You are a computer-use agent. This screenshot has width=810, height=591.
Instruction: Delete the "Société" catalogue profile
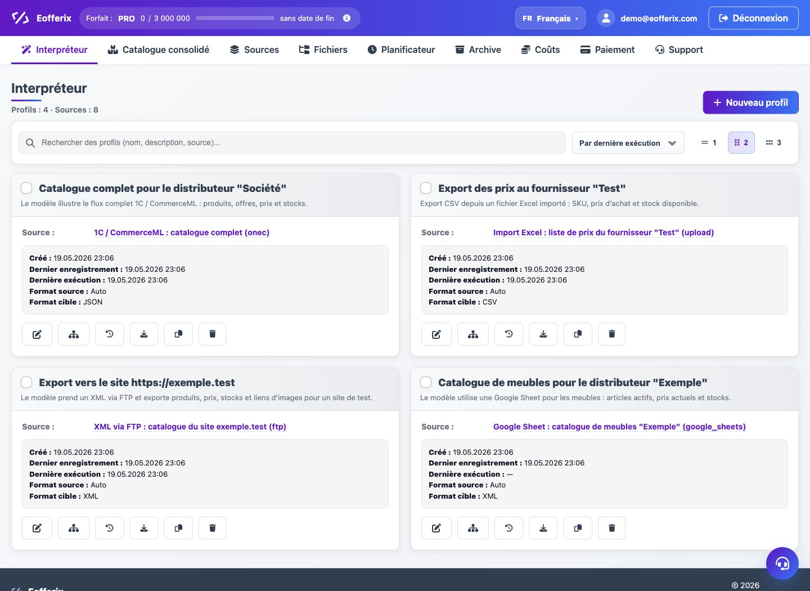point(213,334)
